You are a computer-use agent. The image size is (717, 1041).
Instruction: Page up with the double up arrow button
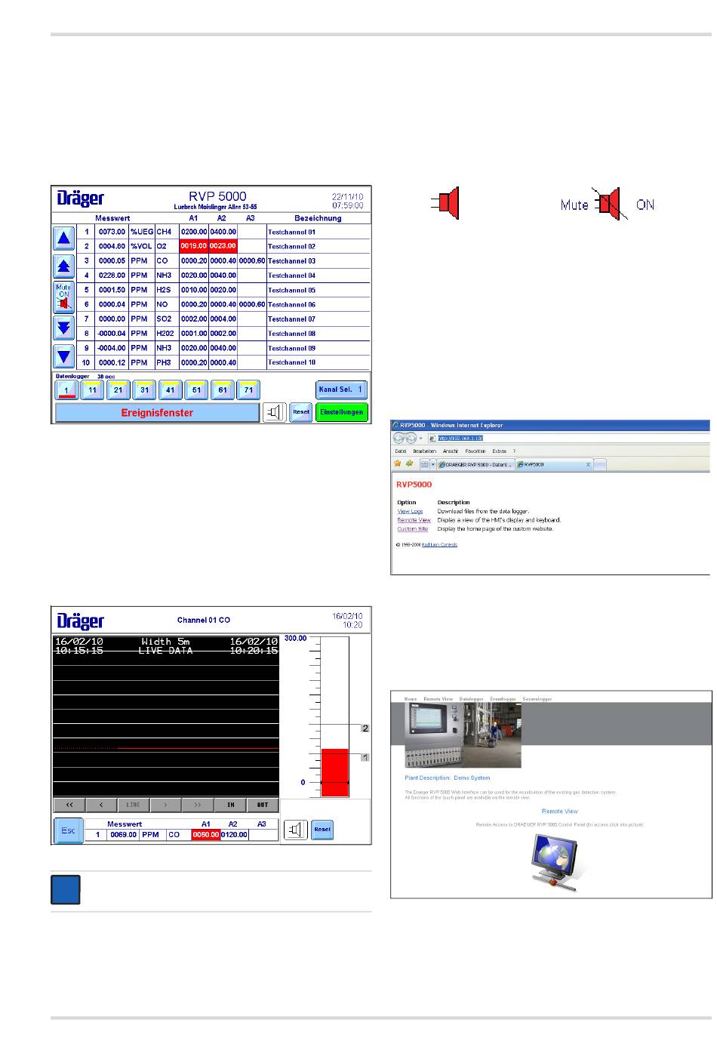pyautogui.click(x=64, y=267)
